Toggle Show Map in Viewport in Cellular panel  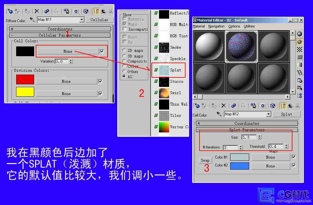[x=86, y=11]
